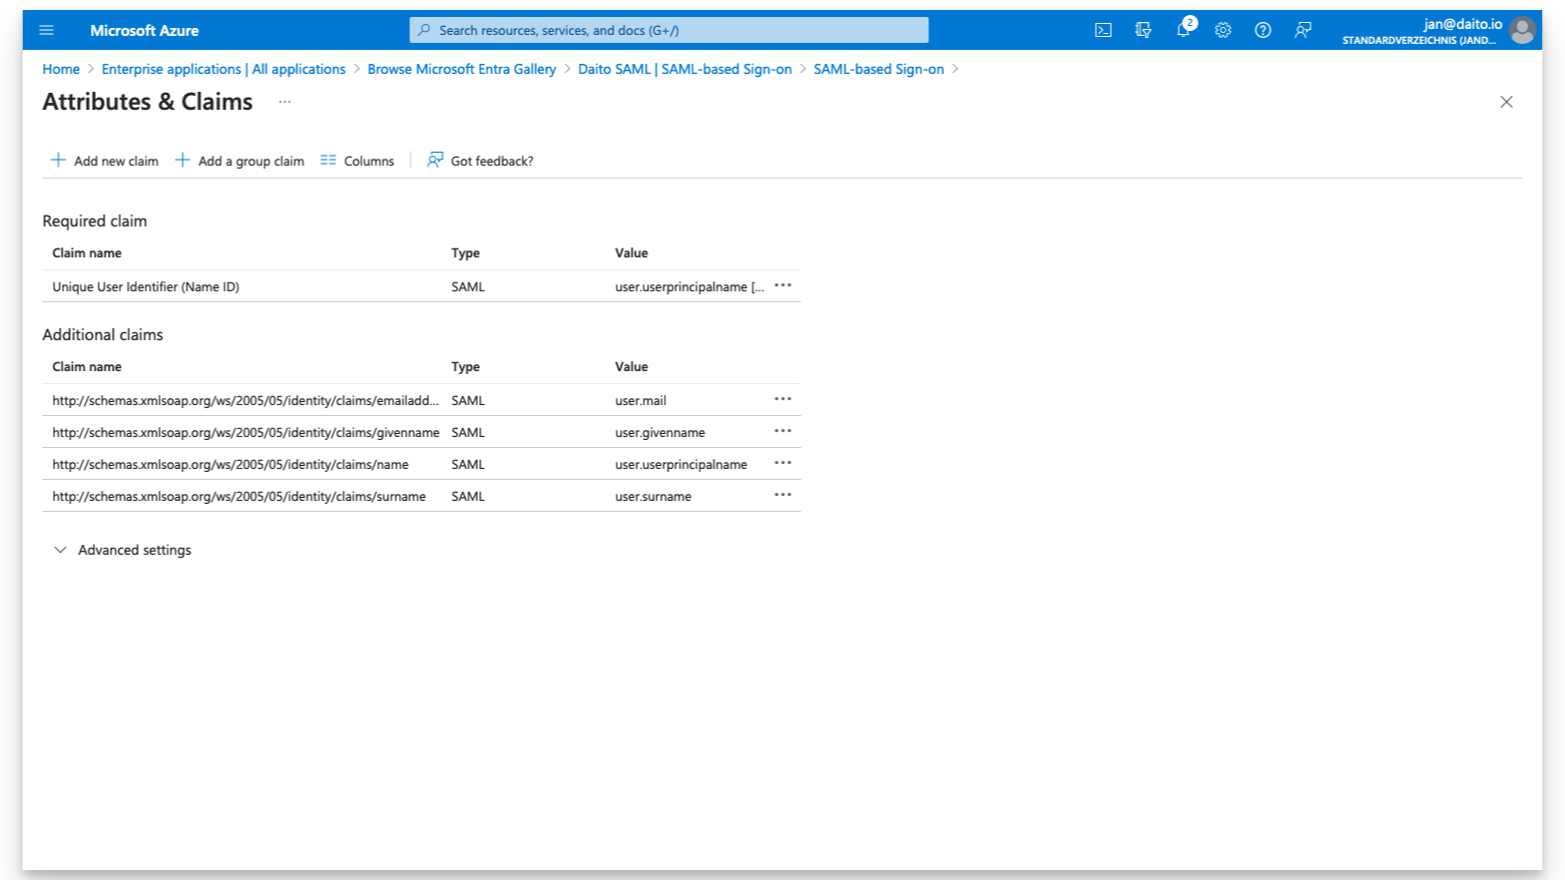The height and width of the screenshot is (880, 1565).
Task: Click the user.surname value
Action: [653, 496]
